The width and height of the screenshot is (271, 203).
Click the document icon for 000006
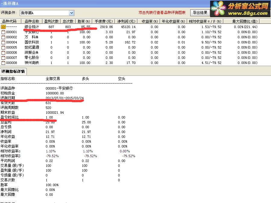(x=3, y=52)
